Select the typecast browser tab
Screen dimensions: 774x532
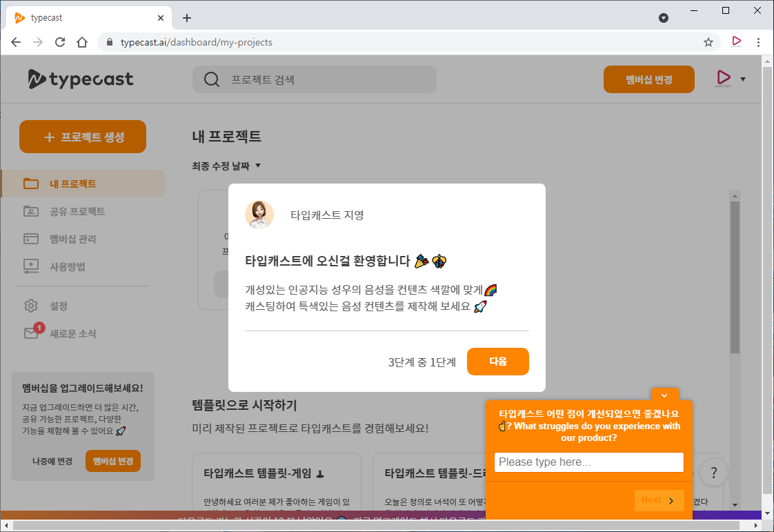click(x=89, y=18)
